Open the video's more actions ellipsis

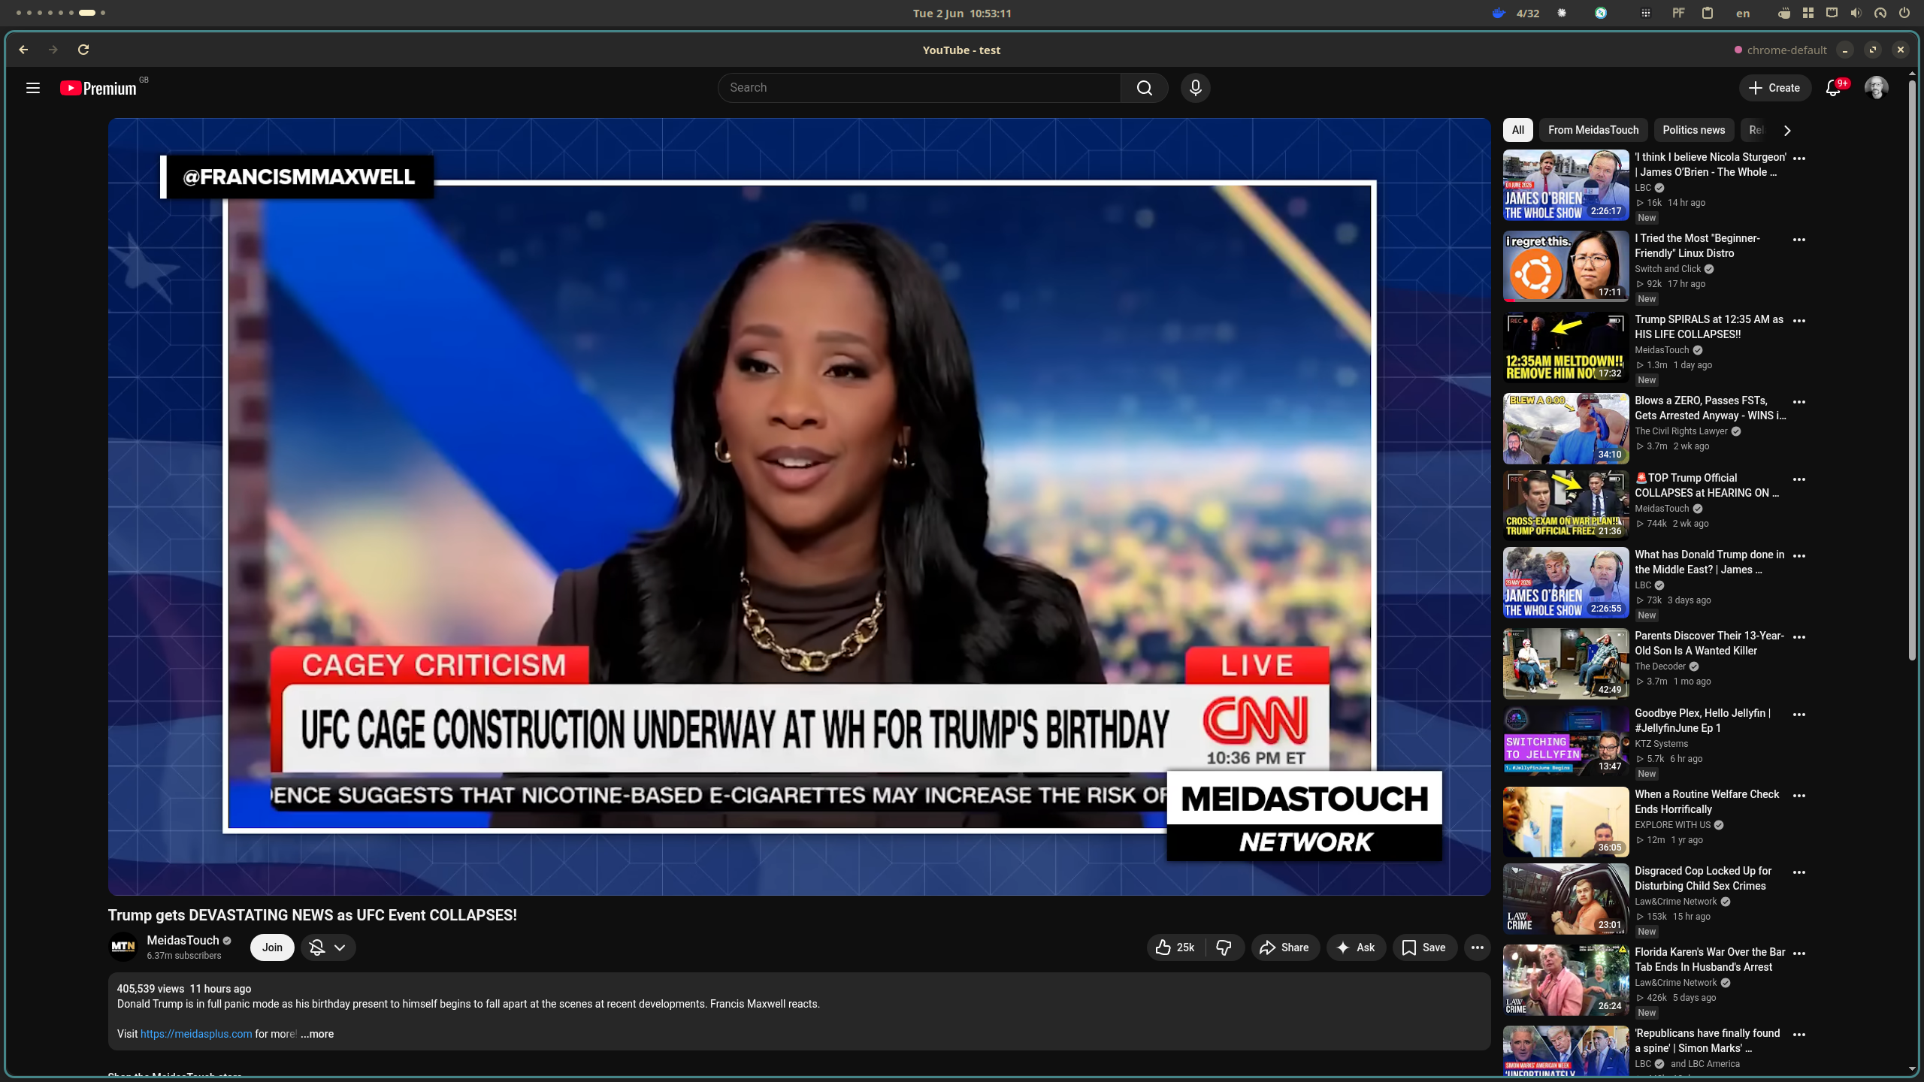pyautogui.click(x=1477, y=948)
